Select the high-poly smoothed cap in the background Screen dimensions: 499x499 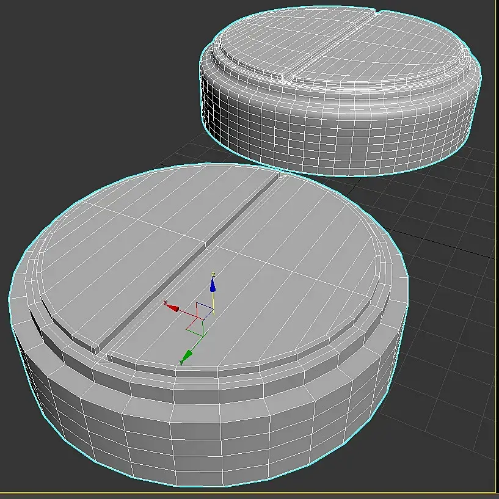pyautogui.click(x=341, y=90)
